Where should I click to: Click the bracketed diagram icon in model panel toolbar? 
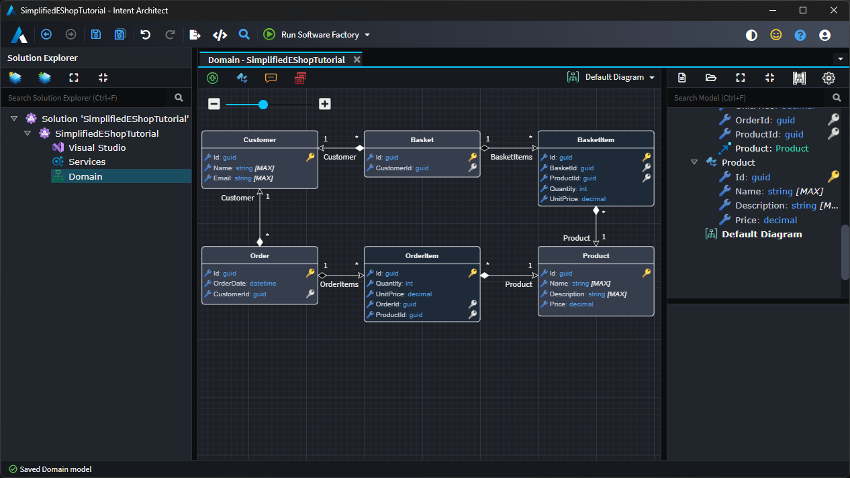(799, 78)
